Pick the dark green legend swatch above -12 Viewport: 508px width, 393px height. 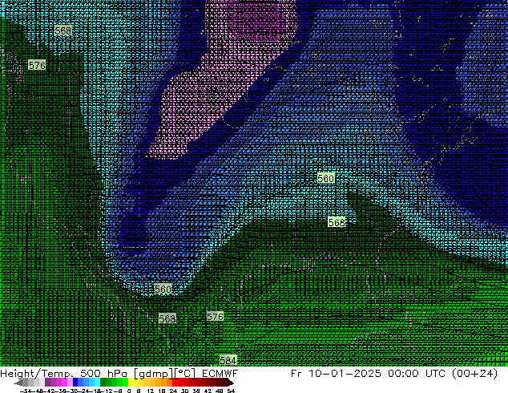tap(103, 383)
